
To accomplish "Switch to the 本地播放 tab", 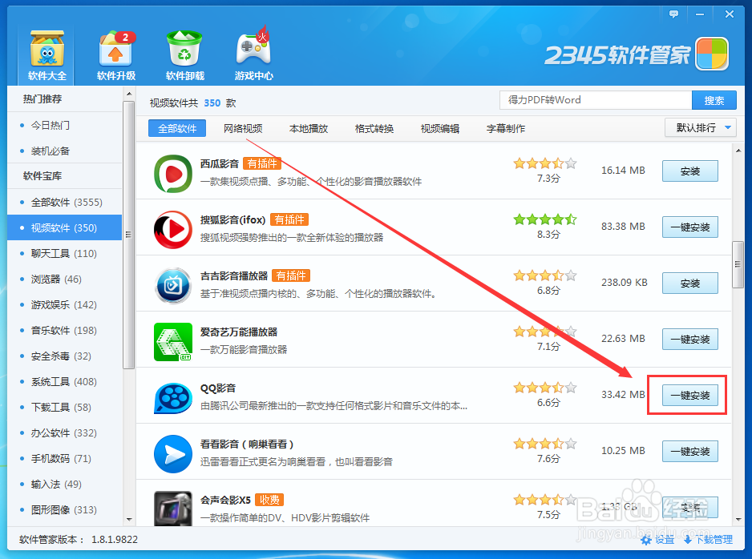I will pos(309,128).
